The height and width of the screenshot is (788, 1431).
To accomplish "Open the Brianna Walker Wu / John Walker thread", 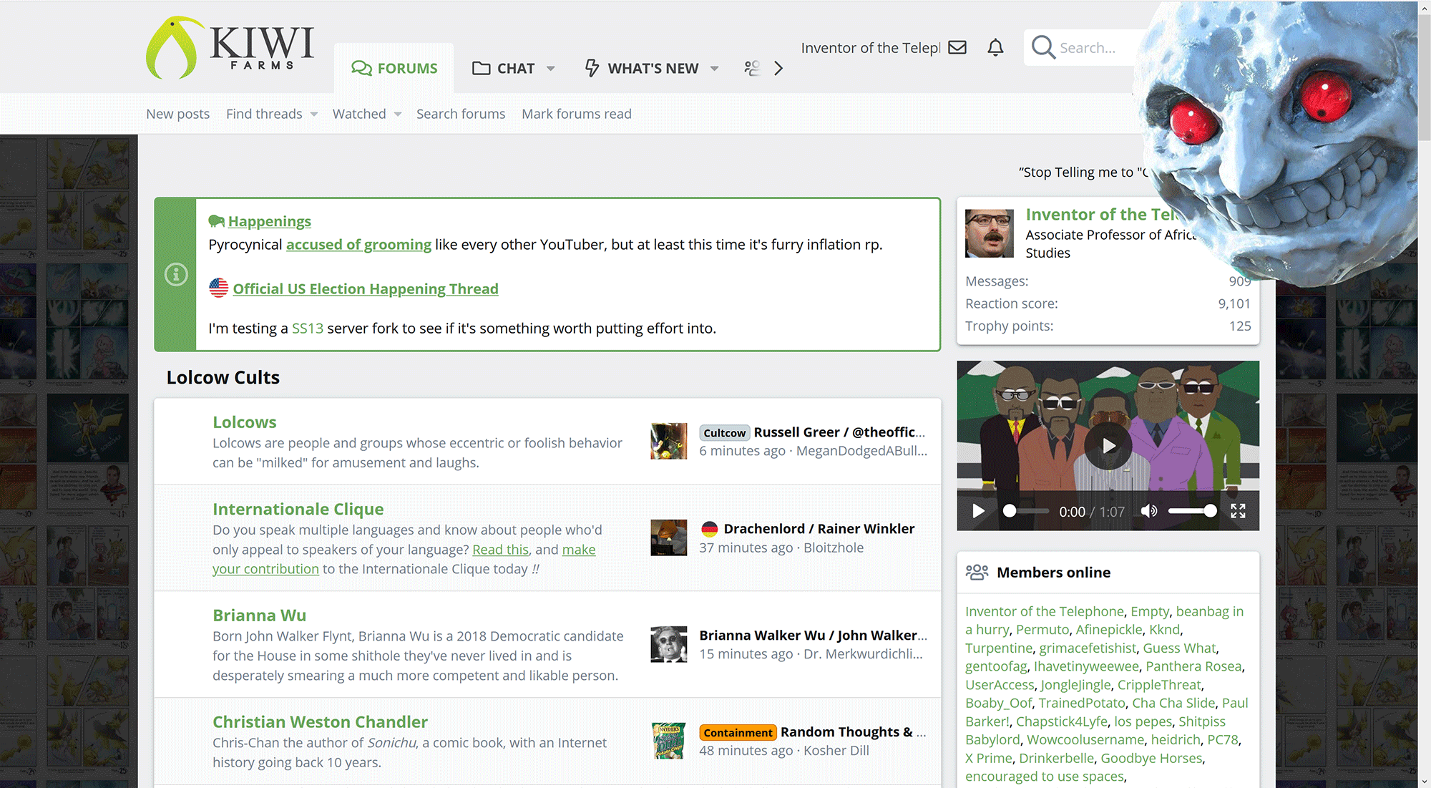I will [813, 635].
